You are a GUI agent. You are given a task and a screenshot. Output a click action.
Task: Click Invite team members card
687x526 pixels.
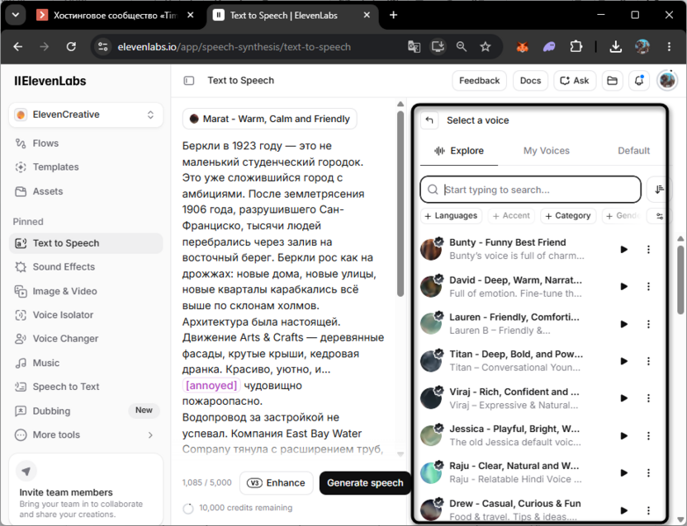[86, 489]
